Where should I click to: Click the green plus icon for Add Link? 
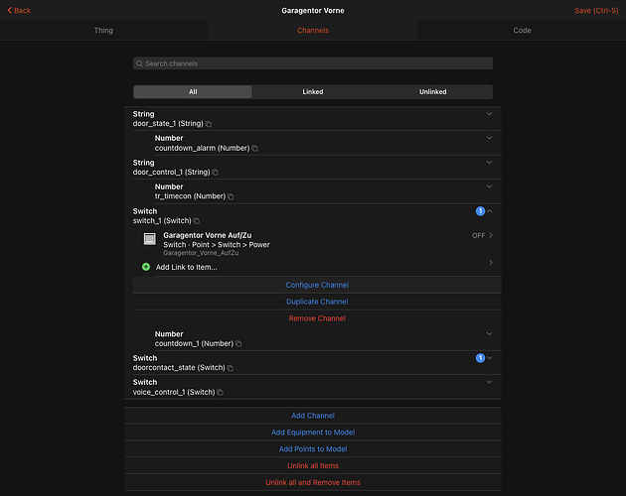click(146, 267)
